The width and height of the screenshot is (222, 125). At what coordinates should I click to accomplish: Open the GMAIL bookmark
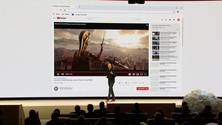tap(66, 14)
